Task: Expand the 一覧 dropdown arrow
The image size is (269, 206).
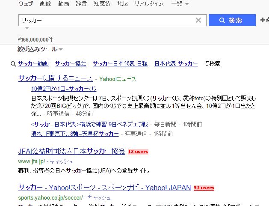Action: pyautogui.click(x=187, y=4)
